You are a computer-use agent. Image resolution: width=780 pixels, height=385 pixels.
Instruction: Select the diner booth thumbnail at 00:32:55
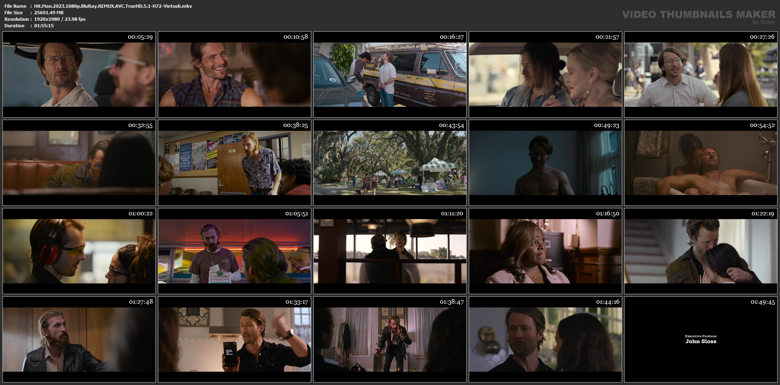79,163
